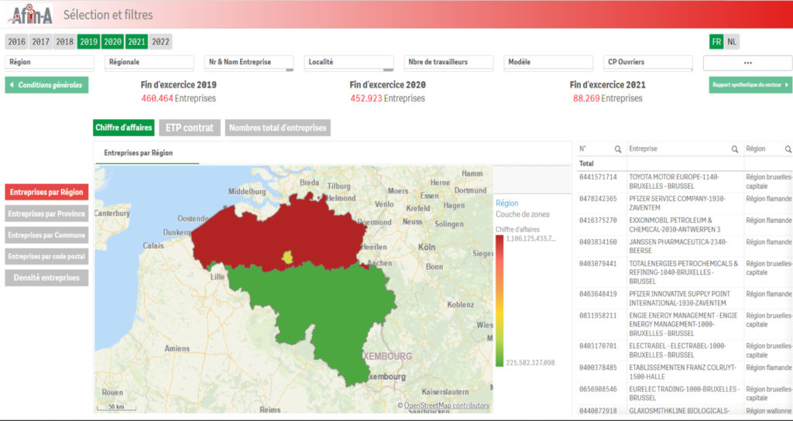793x421 pixels.
Task: Go back to Conditions générales
Action: [46, 85]
